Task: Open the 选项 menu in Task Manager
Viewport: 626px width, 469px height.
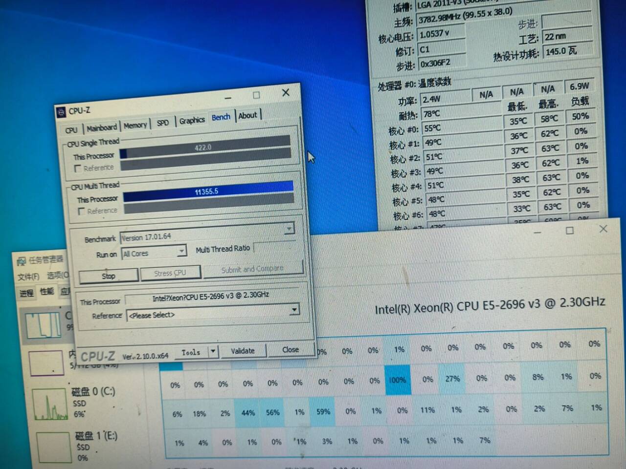Action: 58,276
